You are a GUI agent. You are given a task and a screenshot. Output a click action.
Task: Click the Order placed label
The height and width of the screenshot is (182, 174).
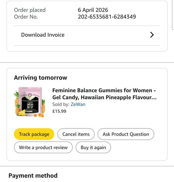(30, 10)
